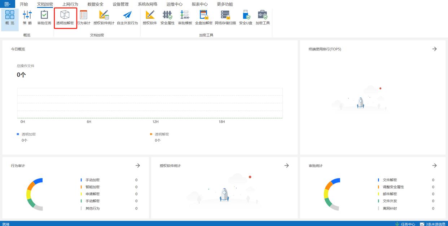
Task: Select the 行为审计 ribbon icon
Action: pyautogui.click(x=84, y=18)
